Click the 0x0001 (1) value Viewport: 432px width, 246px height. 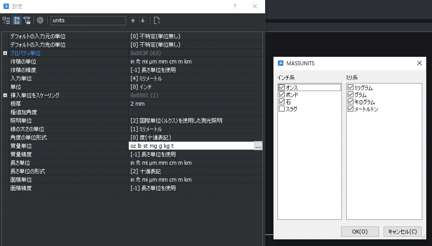coord(144,95)
